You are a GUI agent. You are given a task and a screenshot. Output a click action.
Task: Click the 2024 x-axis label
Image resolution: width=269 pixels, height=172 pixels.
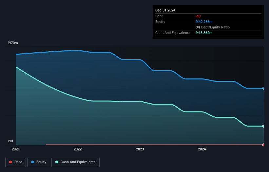tap(202, 149)
